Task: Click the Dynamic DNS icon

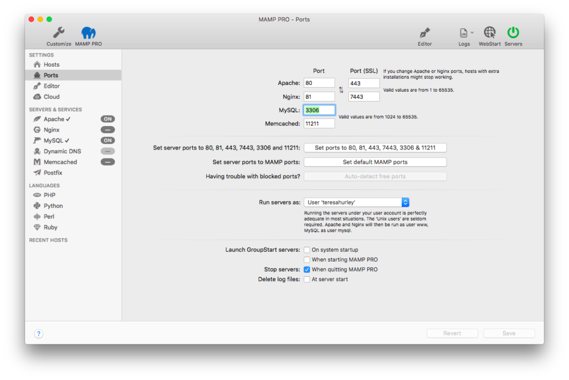Action: [37, 151]
